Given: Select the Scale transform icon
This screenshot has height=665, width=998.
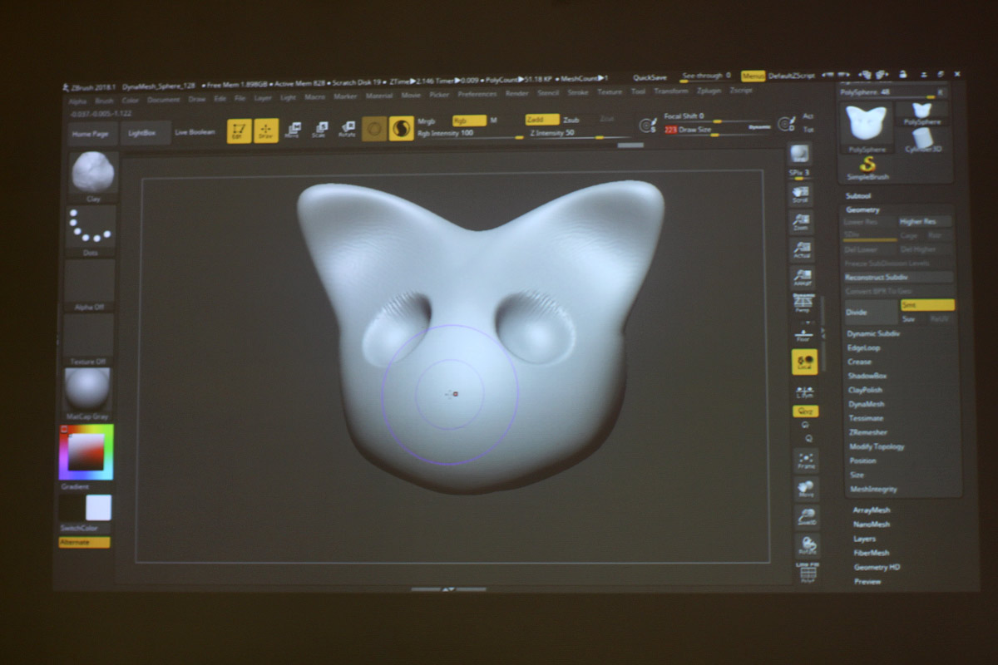Looking at the screenshot, I should 319,130.
